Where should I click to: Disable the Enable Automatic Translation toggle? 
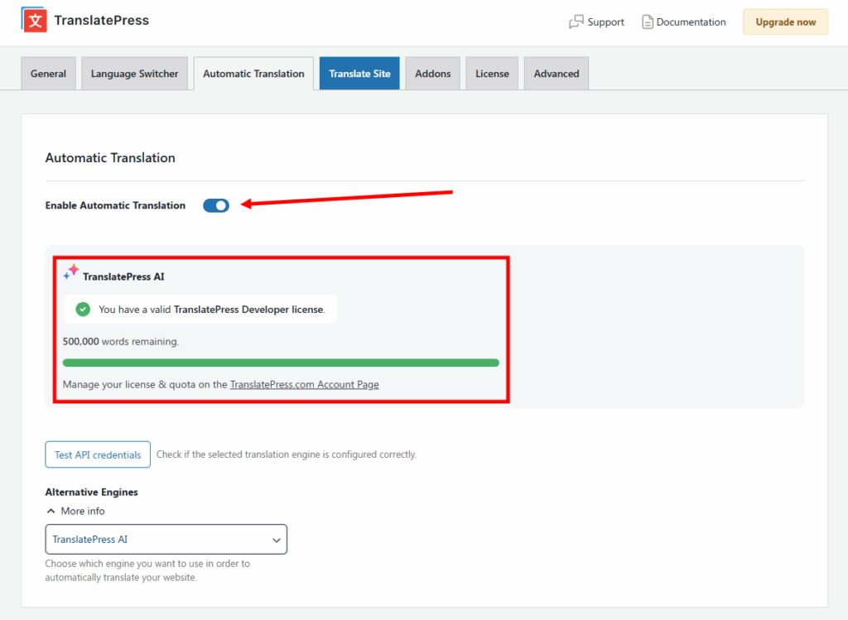[216, 205]
